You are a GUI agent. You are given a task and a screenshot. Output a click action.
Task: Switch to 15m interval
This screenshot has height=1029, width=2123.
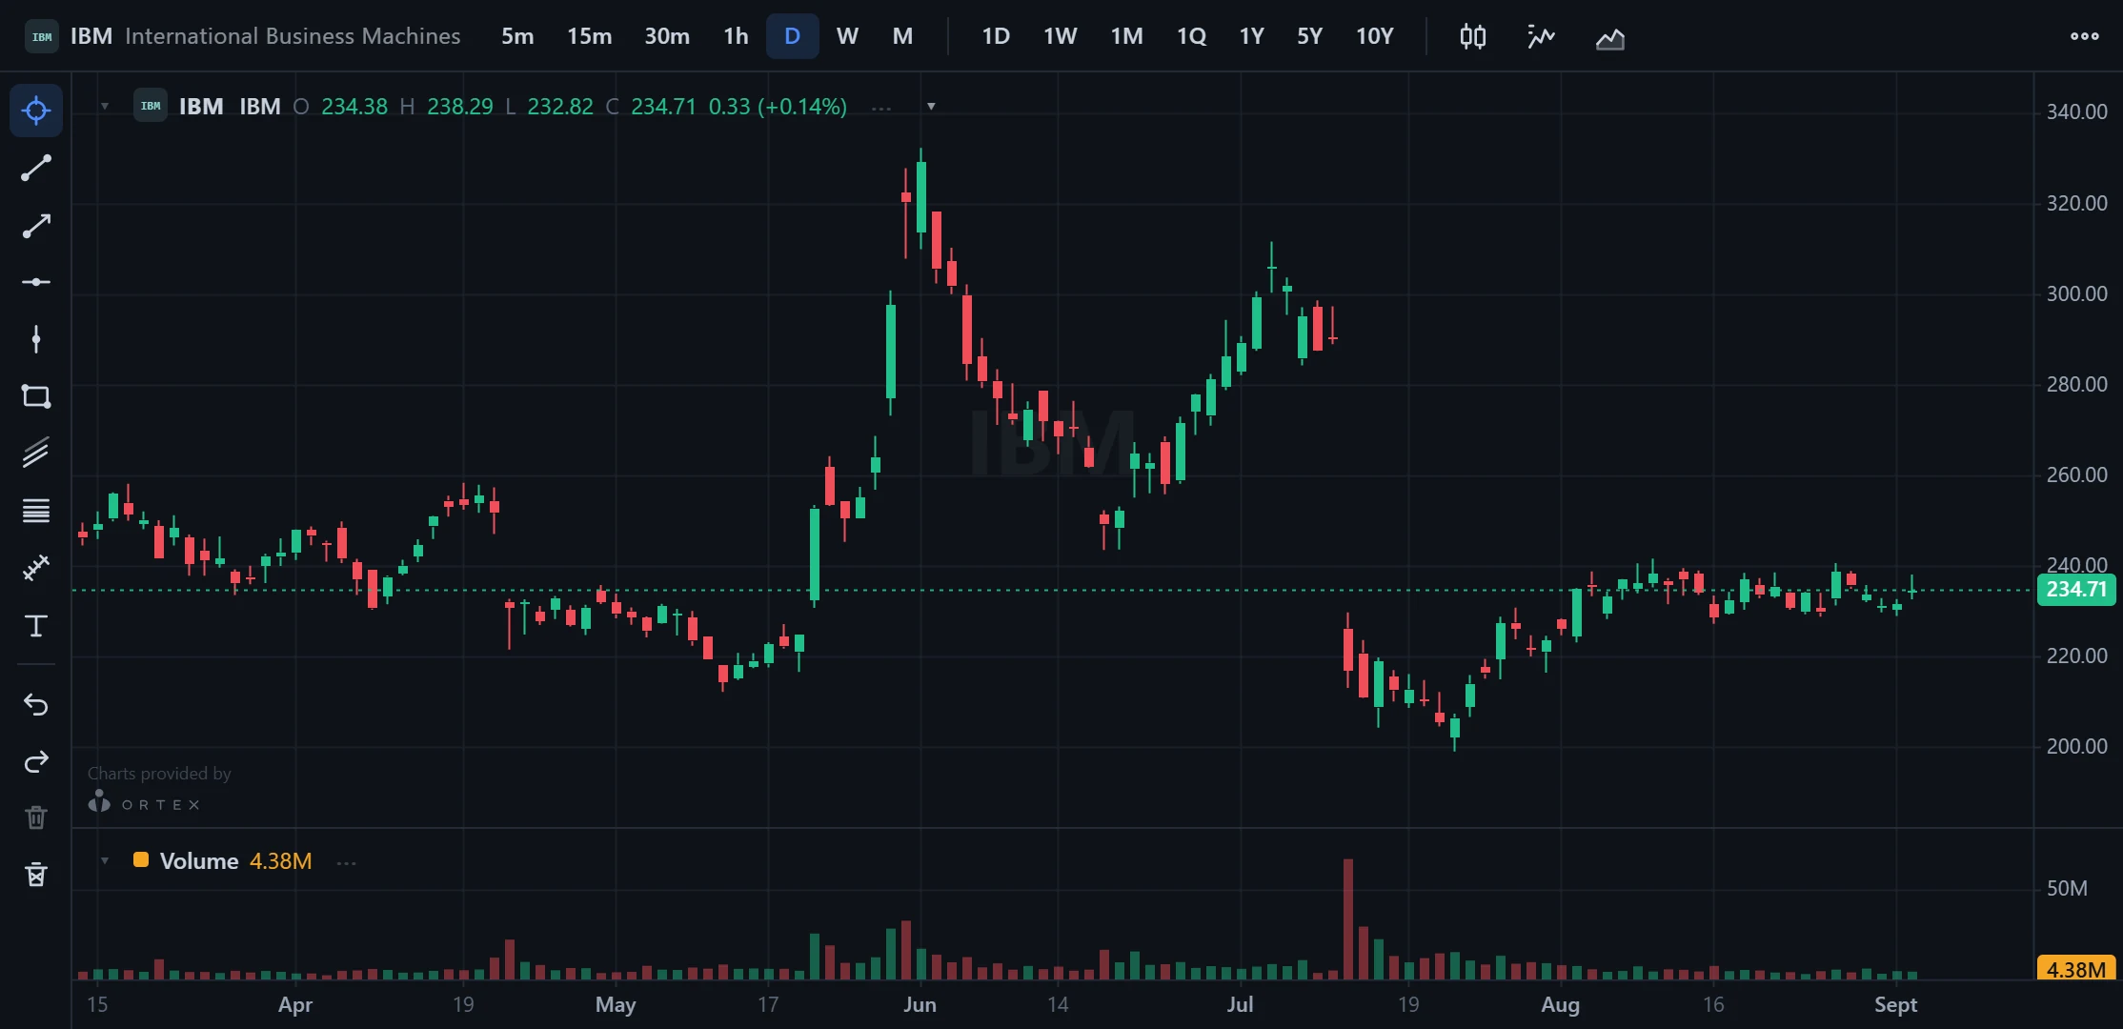click(590, 36)
